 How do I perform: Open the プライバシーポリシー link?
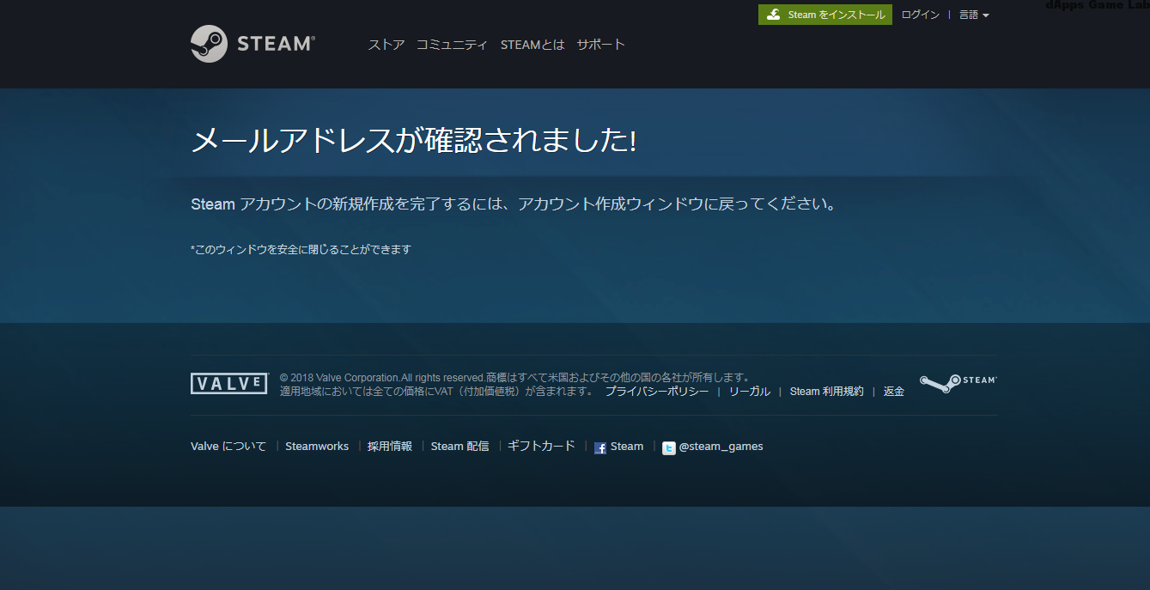pos(657,391)
